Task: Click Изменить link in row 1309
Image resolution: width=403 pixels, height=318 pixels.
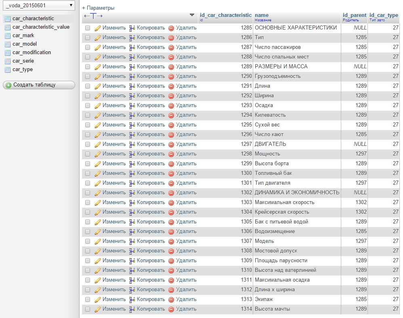Action: [114, 261]
